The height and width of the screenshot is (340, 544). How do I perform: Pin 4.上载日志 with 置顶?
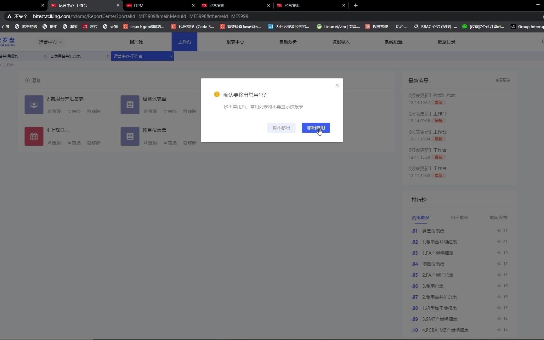pos(54,143)
